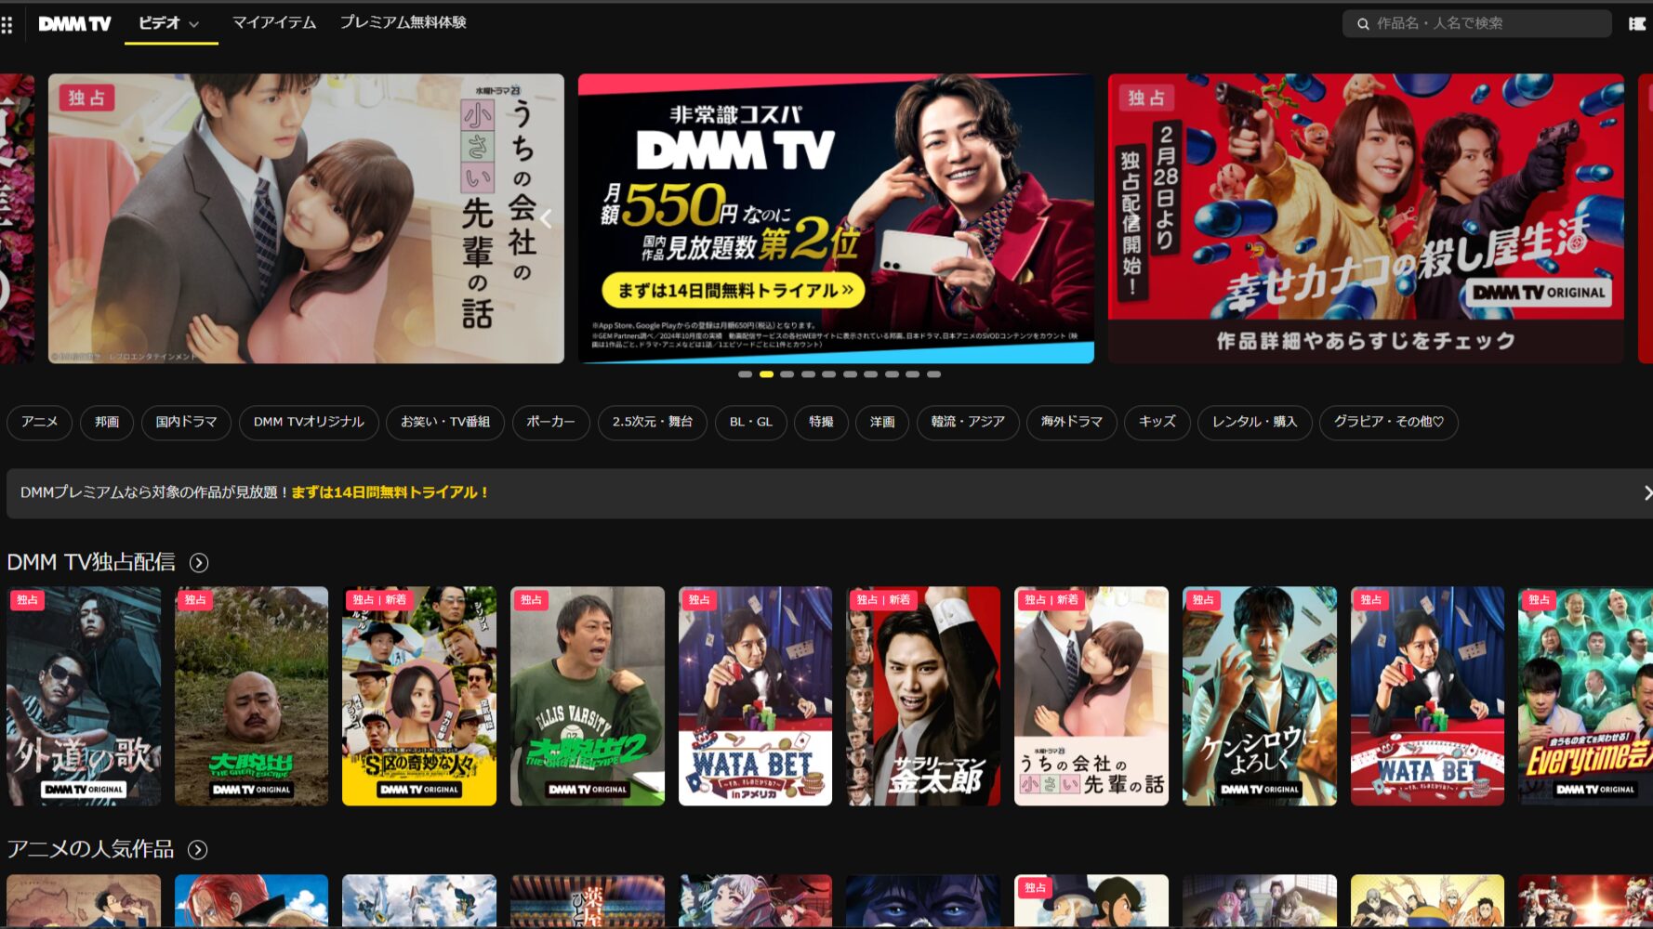
Task: Click the DMM TV logo
Action: pyautogui.click(x=74, y=24)
